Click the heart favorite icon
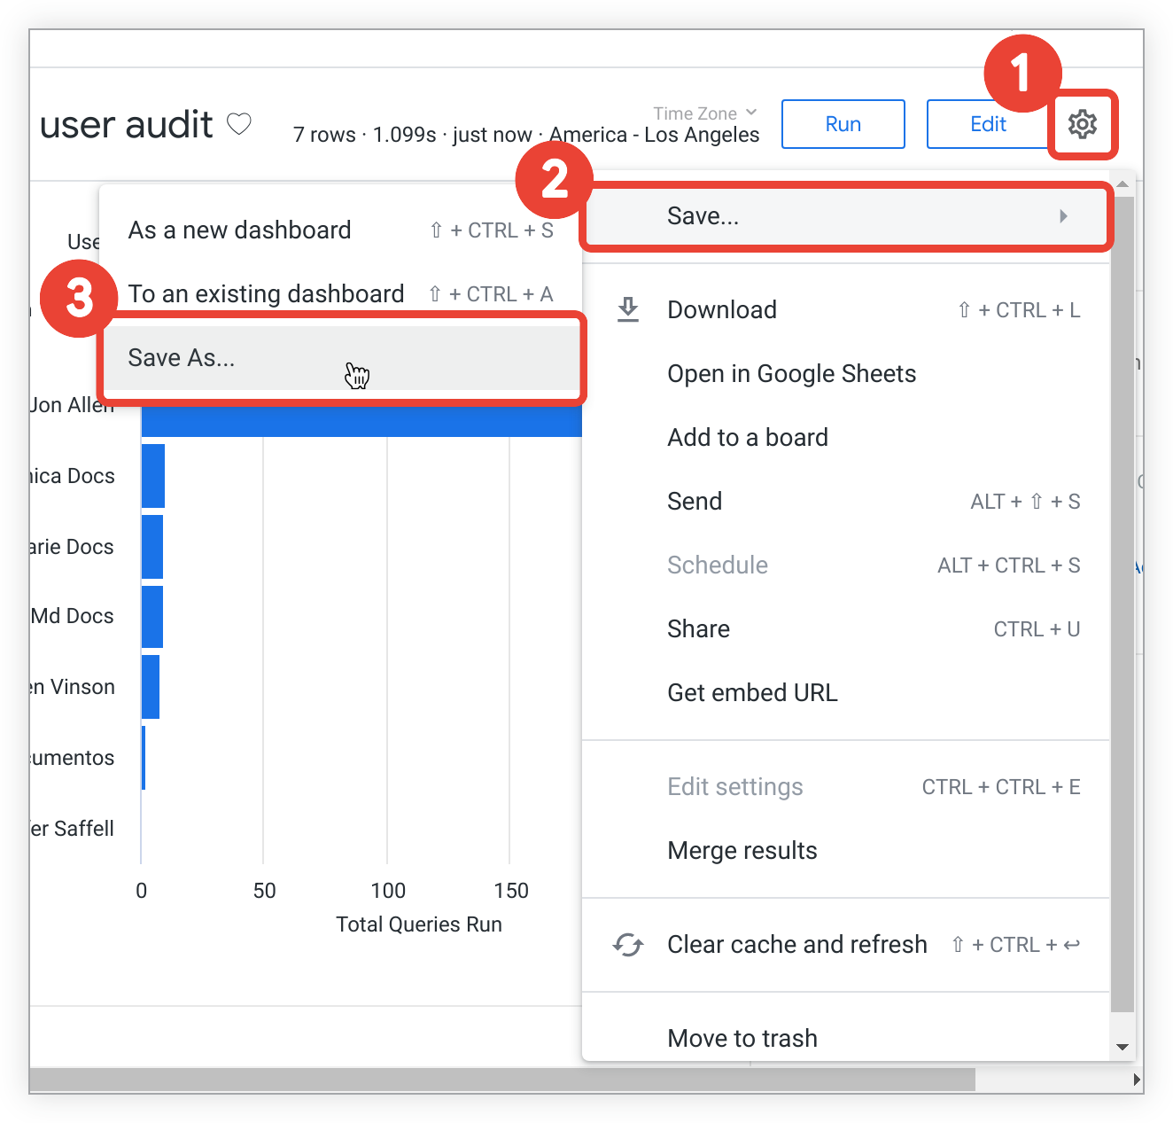This screenshot has height=1123, width=1173. [x=239, y=124]
